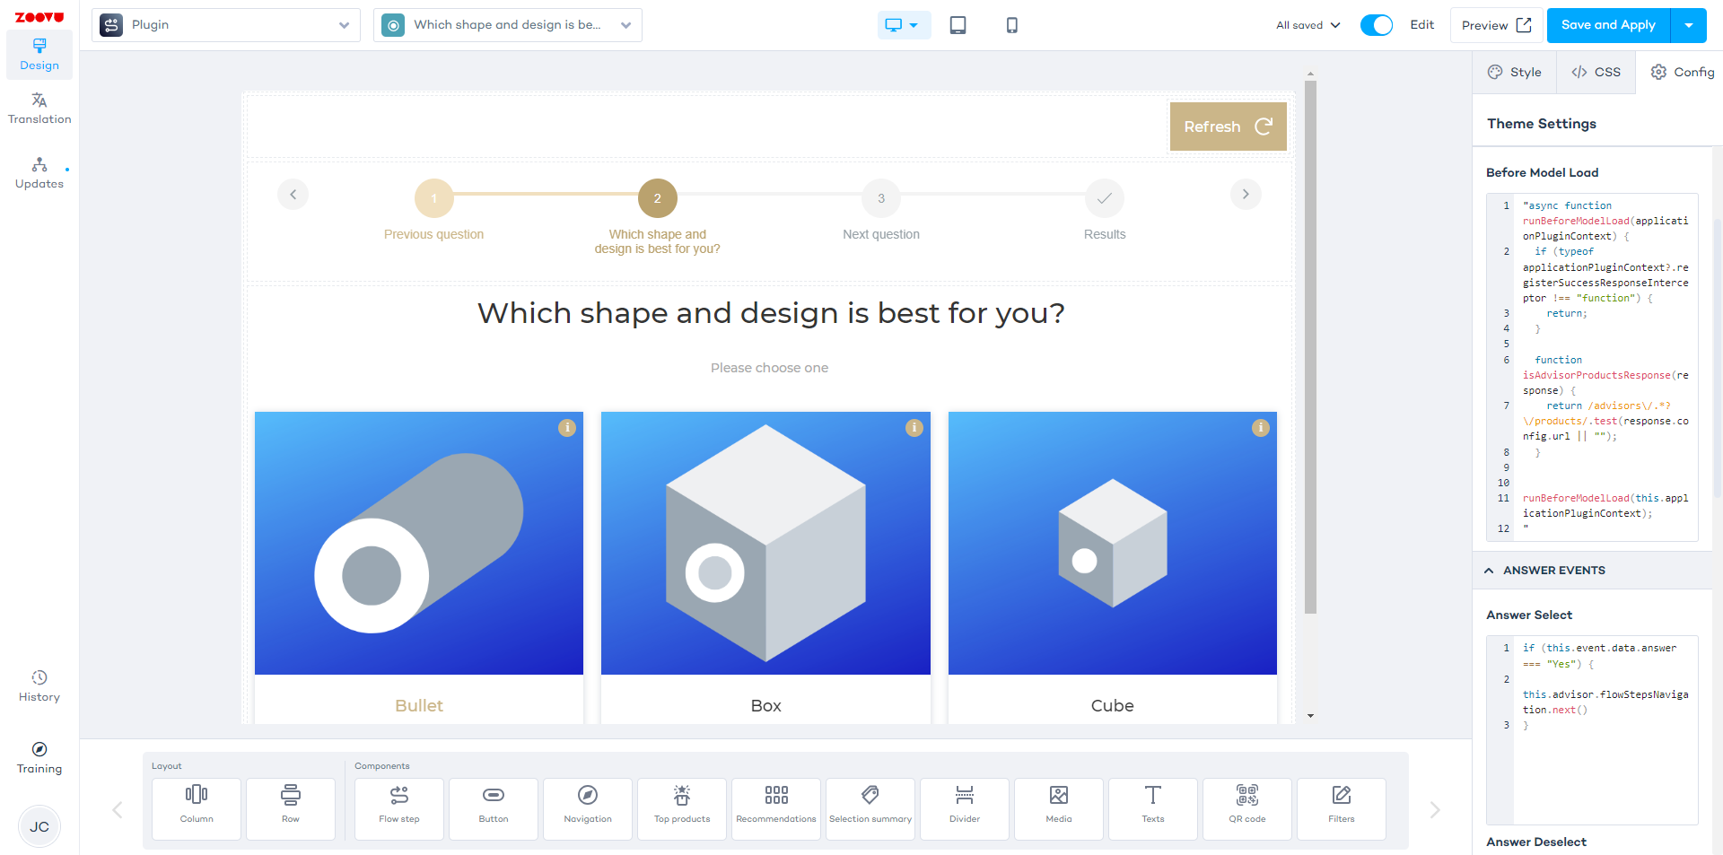
Task: Open the question page selector dropdown
Action: coord(508,25)
